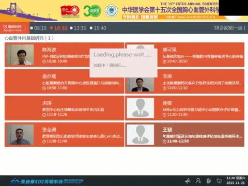This screenshot has height=186, width=248.
Task: Click the 10:50-11:00 time text
Action: tap(57, 88)
